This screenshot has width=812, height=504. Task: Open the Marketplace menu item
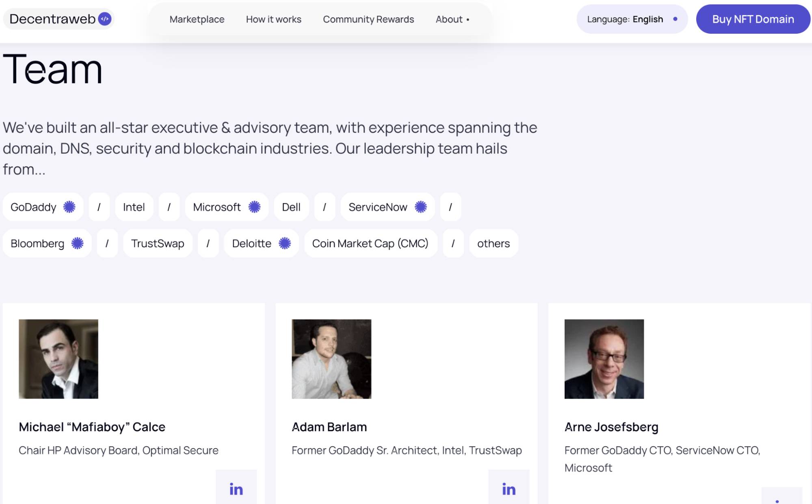tap(197, 19)
